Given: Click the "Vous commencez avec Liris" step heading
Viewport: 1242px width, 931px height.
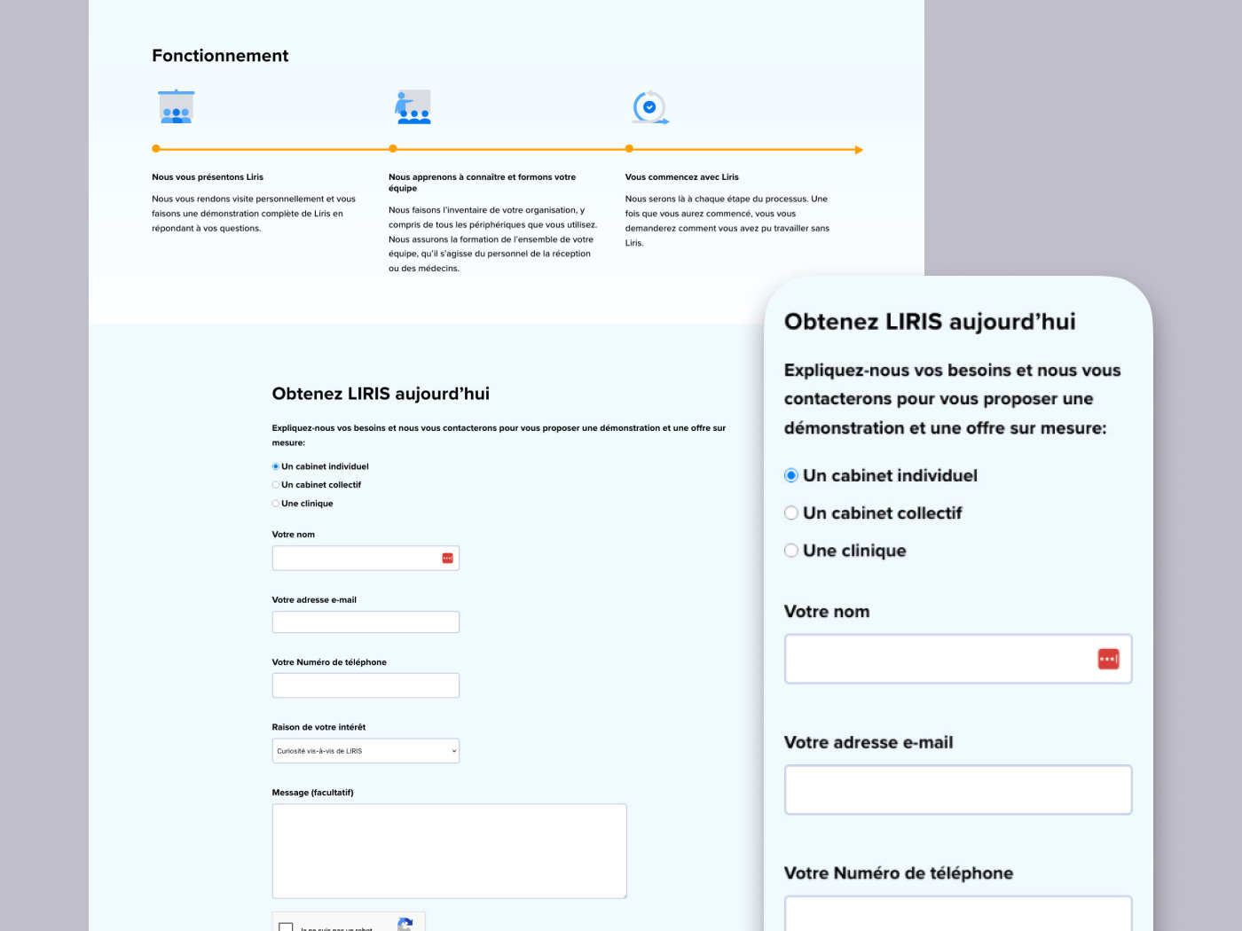Looking at the screenshot, I should 681,177.
